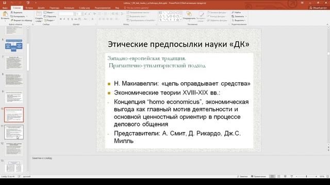Screen dimensions: 330x185
Task: Click the Save icon in quick access toolbar
Action: pyautogui.click(x=5, y=3)
